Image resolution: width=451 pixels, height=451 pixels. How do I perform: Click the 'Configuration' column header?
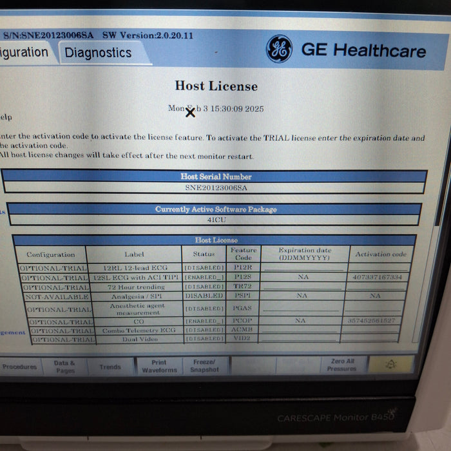tap(51, 254)
